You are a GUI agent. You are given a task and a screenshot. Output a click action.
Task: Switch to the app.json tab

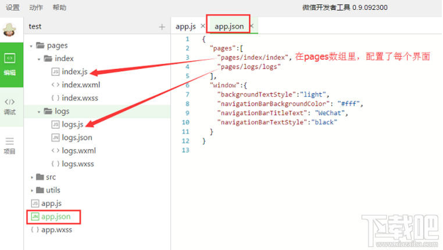(229, 27)
